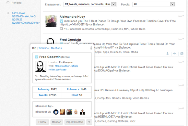Click Twitter icon beside Fred Goodwin (tazeo)

pos(36,57)
